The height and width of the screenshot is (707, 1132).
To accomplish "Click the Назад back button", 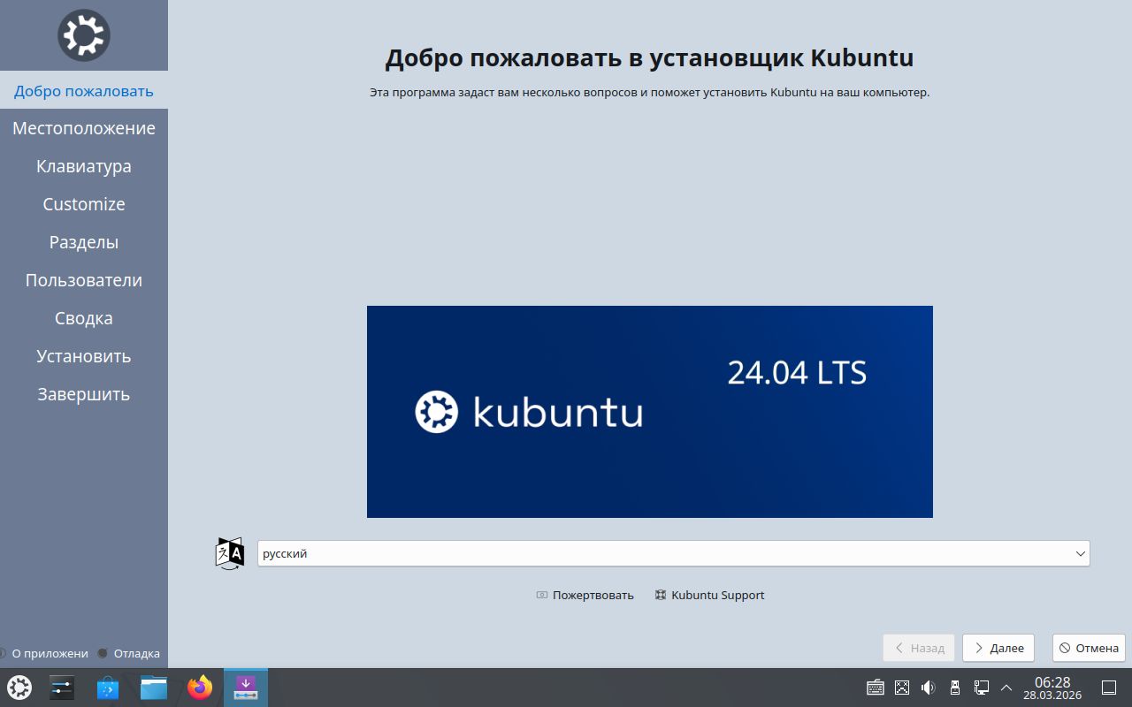I will [x=919, y=648].
